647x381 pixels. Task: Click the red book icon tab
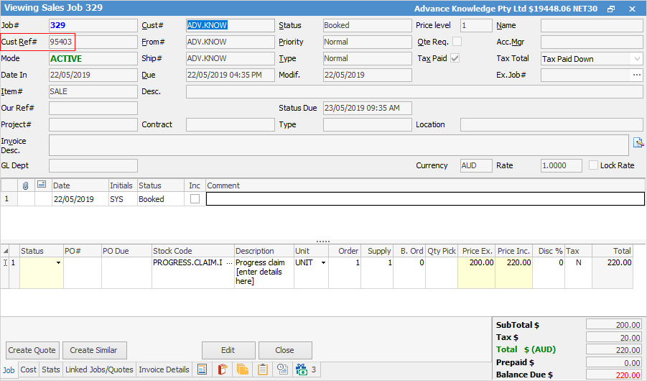pos(222,369)
